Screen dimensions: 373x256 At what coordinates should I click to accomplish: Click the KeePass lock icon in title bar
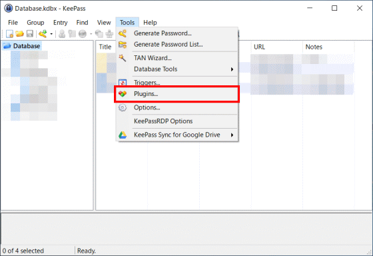coord(8,9)
